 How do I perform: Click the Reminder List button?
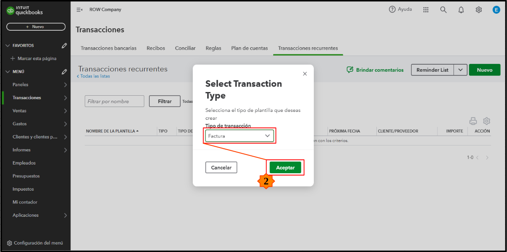432,70
